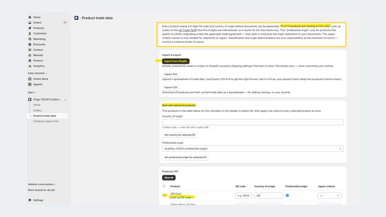The height and width of the screenshot is (217, 386).
Task: Open Store launch to-do list
Action: point(41,190)
